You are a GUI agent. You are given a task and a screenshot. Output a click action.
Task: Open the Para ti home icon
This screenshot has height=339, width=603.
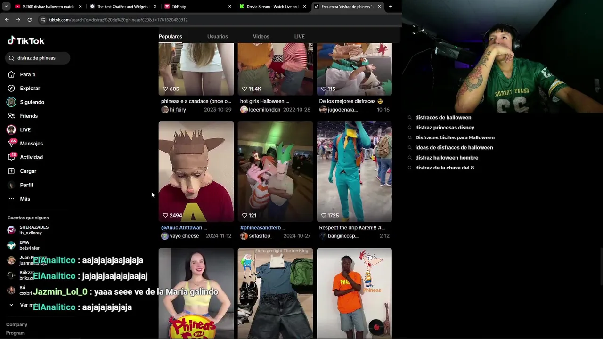(11, 74)
